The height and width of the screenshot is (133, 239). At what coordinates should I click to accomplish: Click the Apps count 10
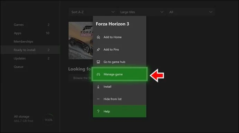(x=47, y=33)
